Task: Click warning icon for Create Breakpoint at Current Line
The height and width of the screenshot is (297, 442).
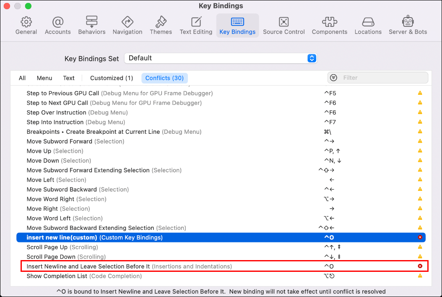Action: coord(420,132)
